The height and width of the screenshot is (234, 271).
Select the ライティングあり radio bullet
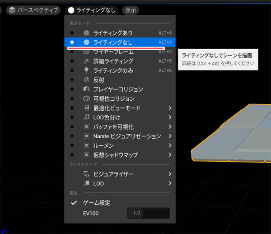pyautogui.click(x=72, y=33)
